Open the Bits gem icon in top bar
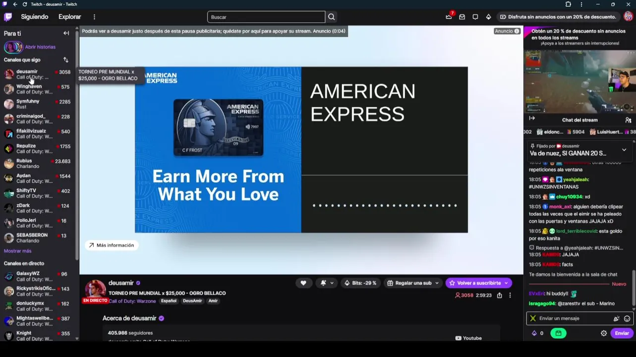This screenshot has height=357, width=636. pos(488,17)
